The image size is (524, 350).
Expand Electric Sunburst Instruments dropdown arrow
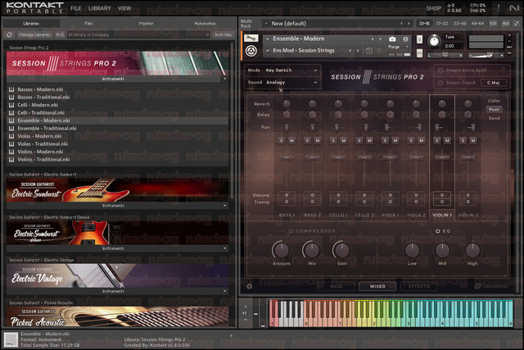(224, 206)
